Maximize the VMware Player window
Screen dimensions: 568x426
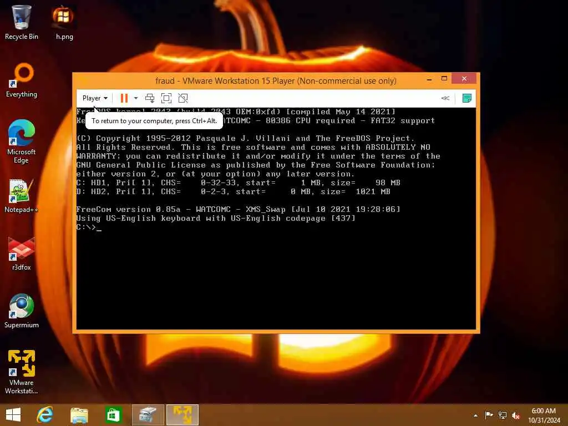(x=444, y=79)
